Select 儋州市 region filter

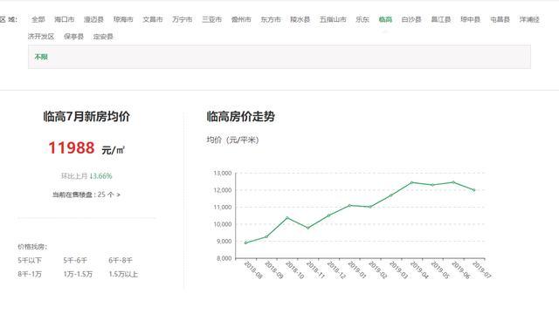(x=241, y=19)
